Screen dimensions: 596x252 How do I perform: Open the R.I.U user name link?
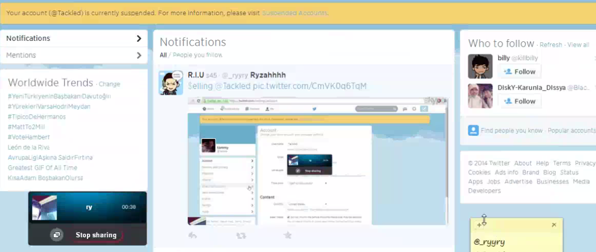(x=196, y=75)
